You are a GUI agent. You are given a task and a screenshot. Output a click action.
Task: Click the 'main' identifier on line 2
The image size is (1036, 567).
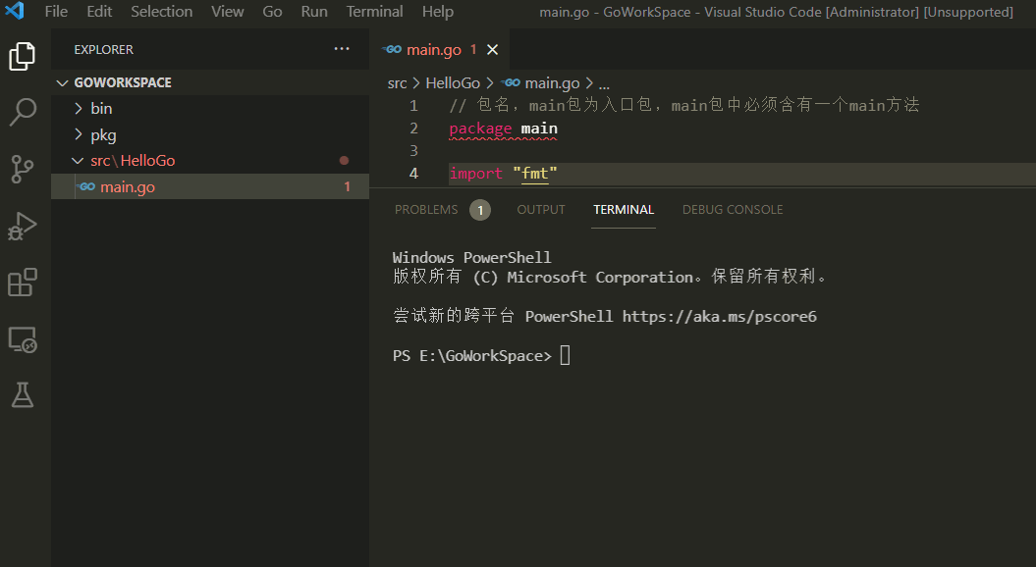coord(539,129)
